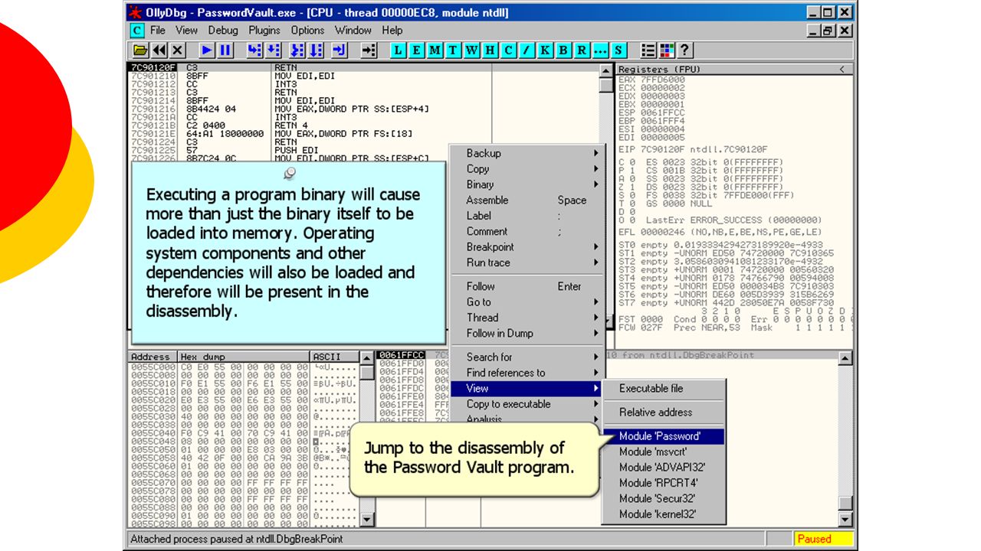The image size is (981, 551).
Task: Click Registers (FPU) pane header
Action: click(x=734, y=70)
